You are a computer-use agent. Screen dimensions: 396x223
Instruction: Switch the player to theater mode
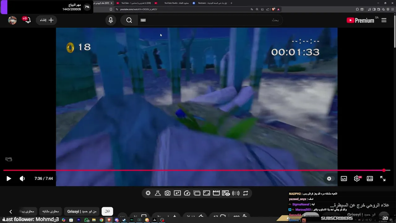(370, 178)
